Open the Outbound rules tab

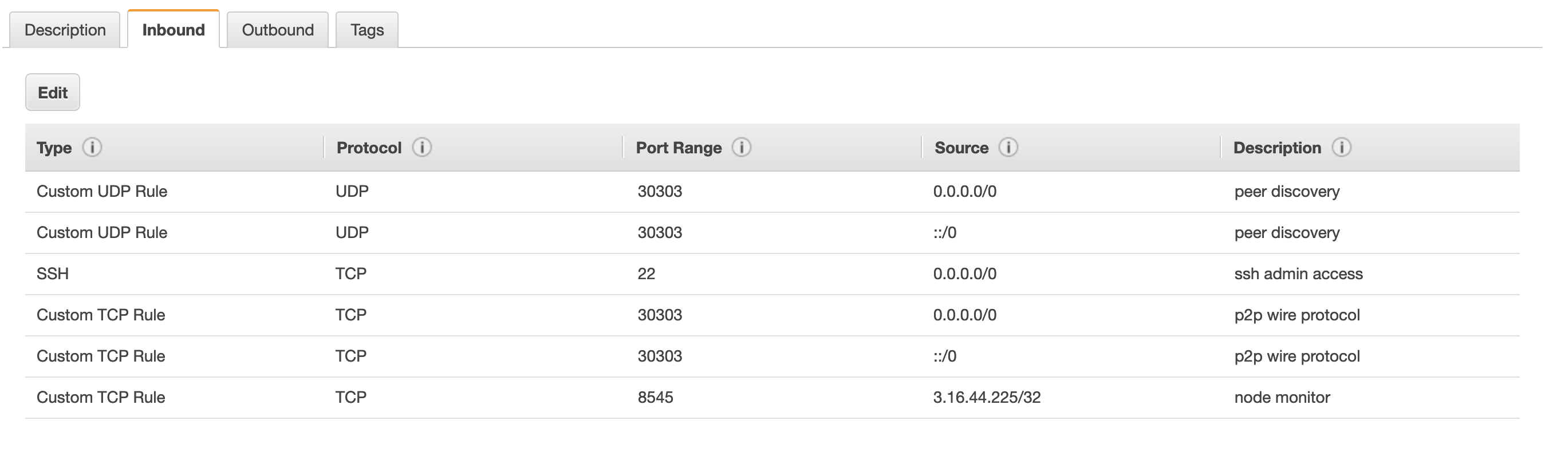[277, 29]
